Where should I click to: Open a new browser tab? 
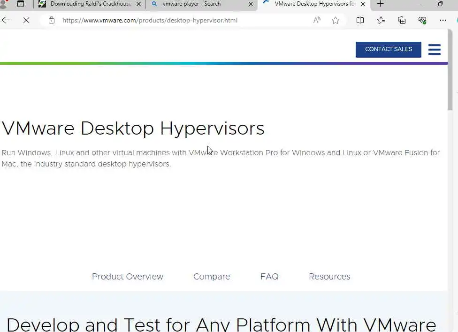380,4
